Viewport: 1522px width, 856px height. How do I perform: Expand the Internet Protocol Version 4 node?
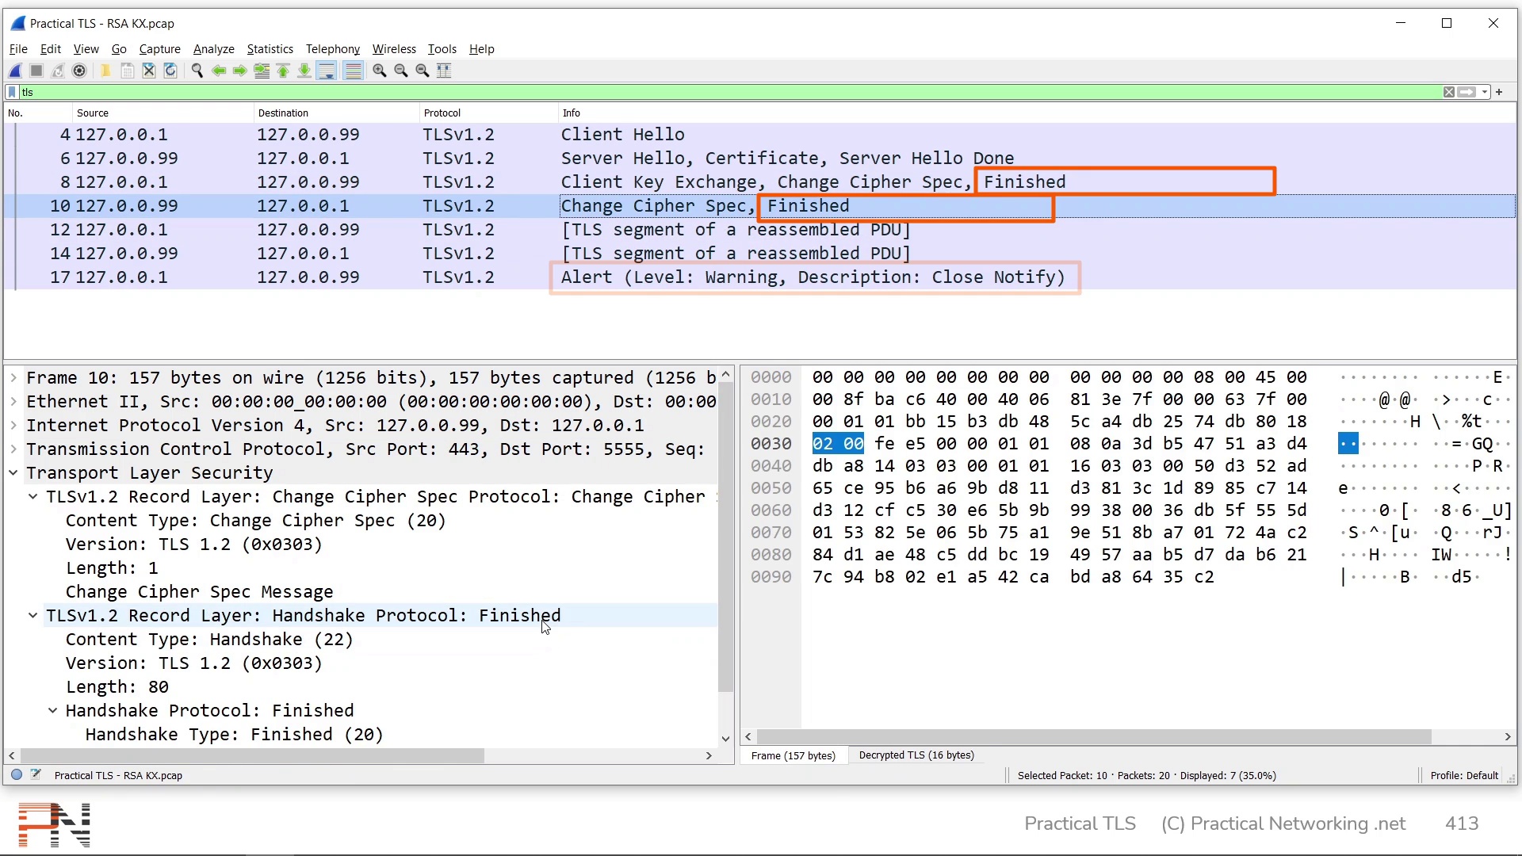point(13,426)
